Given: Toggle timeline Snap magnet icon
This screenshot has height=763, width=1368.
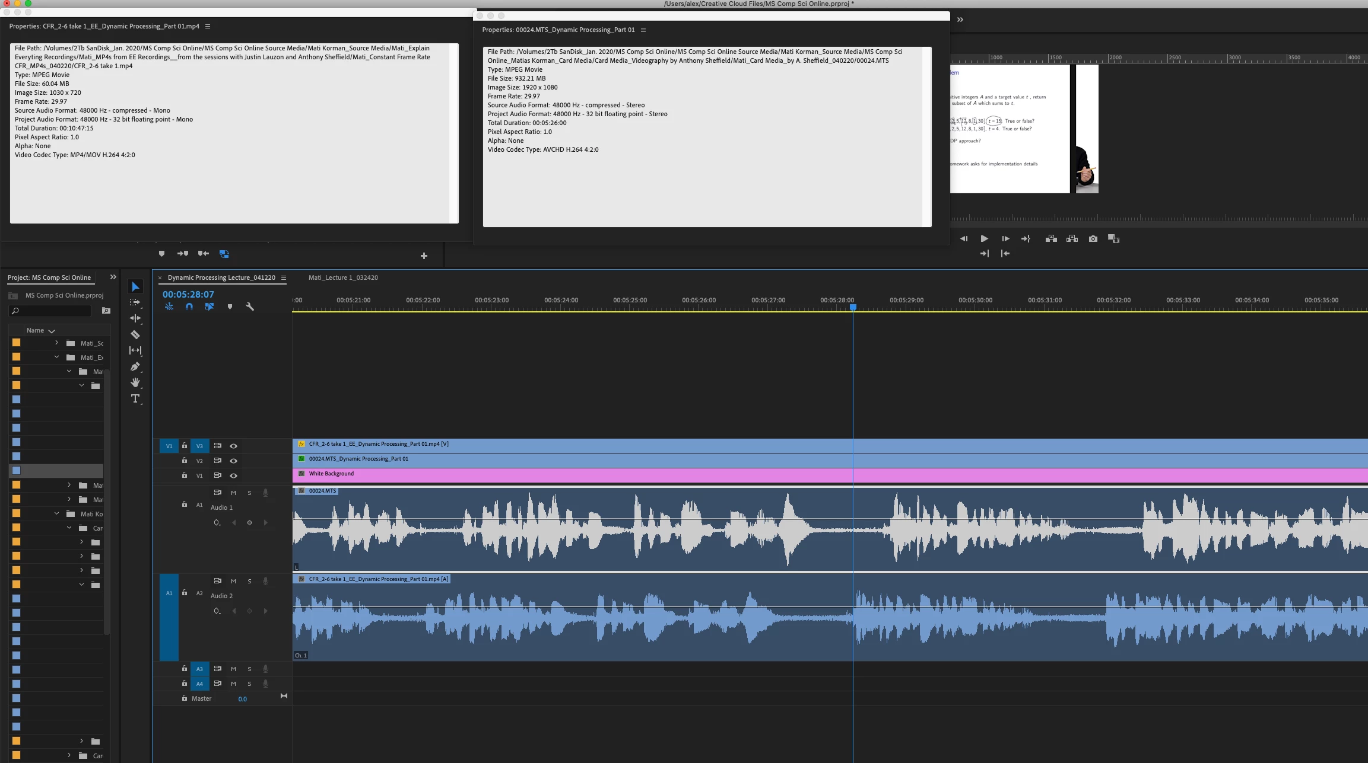Looking at the screenshot, I should point(189,307).
